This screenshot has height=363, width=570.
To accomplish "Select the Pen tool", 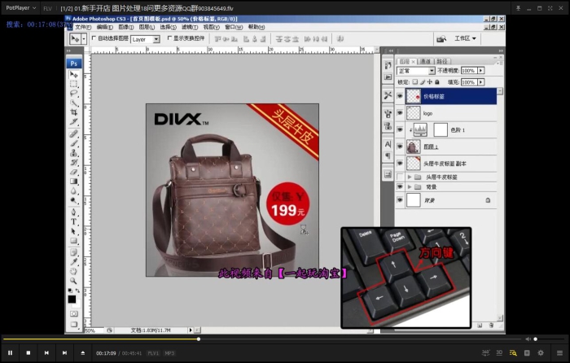I will click(74, 212).
